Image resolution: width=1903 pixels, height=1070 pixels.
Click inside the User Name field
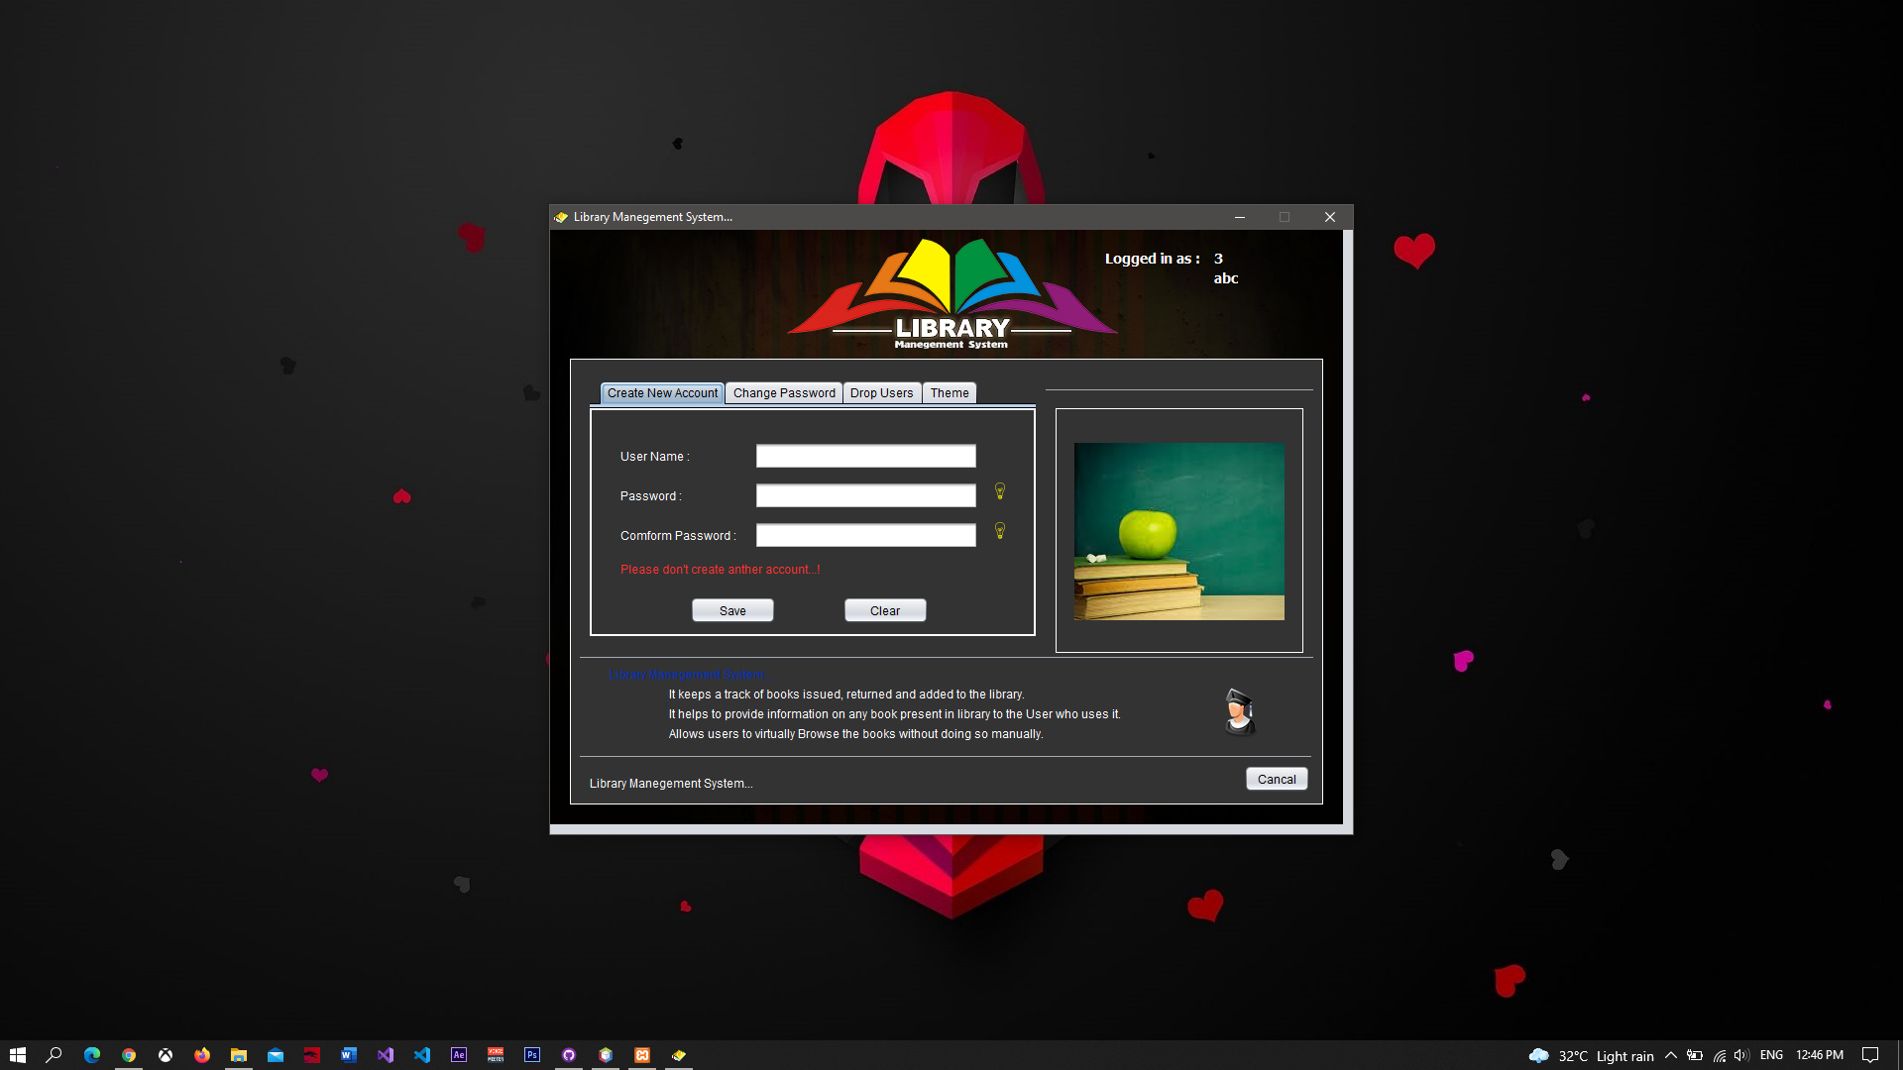click(x=864, y=456)
